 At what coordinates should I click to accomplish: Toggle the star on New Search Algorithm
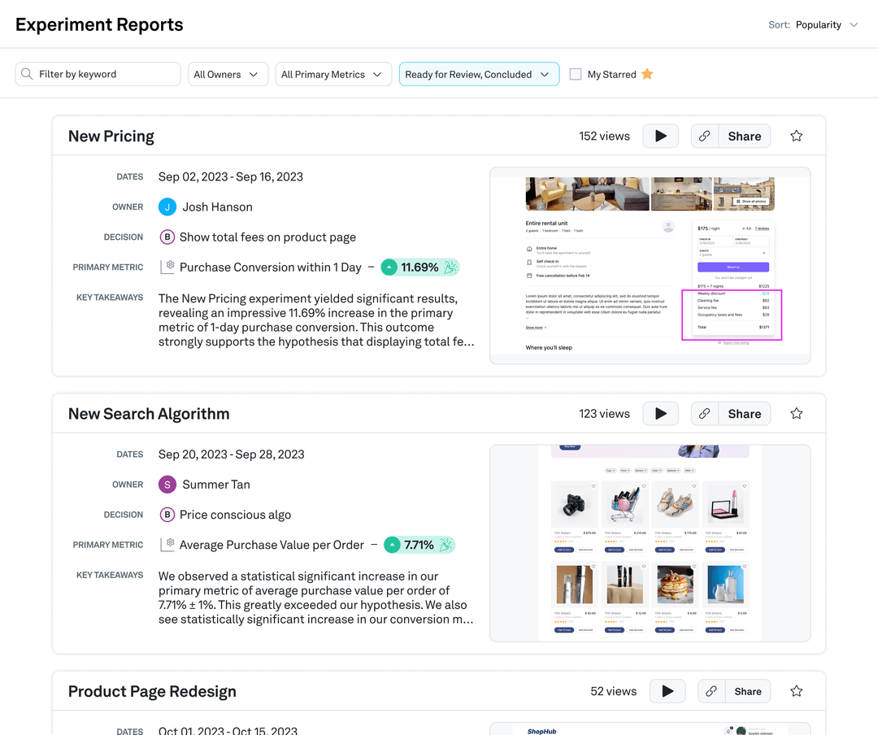[x=796, y=413]
